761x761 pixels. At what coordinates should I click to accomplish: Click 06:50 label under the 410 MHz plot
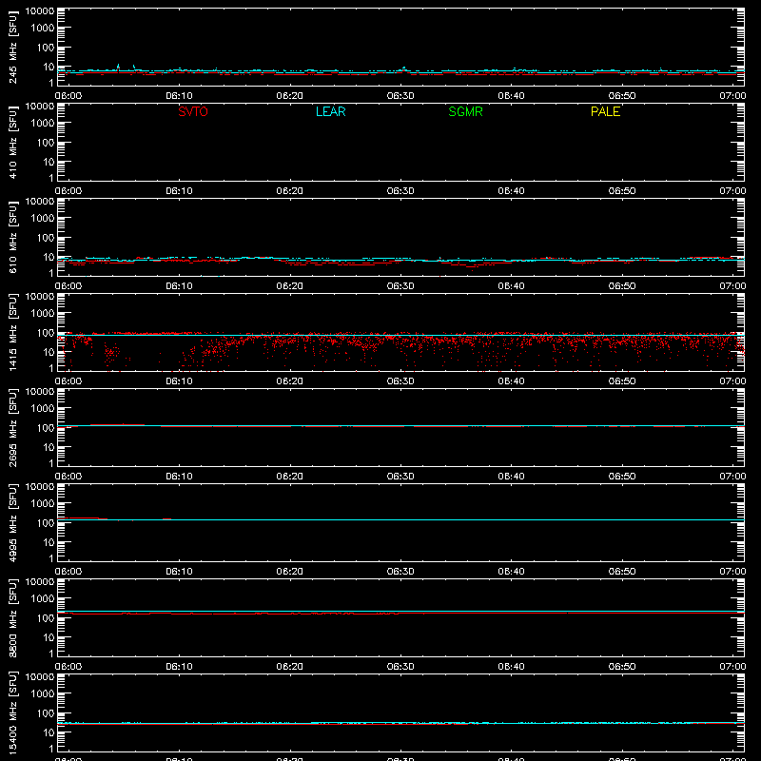(622, 191)
